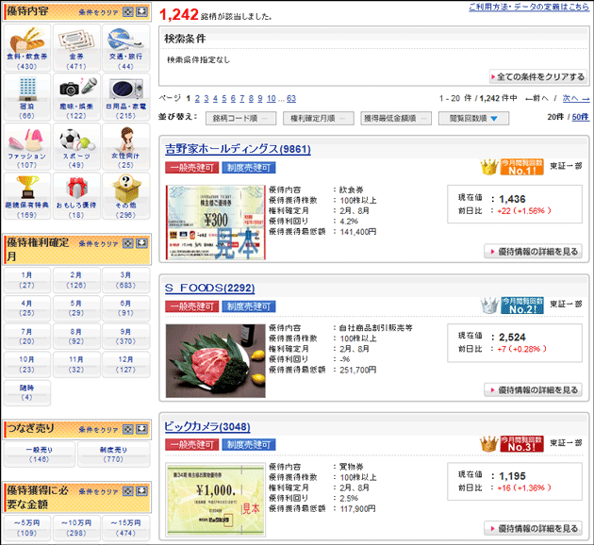Viewport: 594px width, 545px height.
Task: Toggle the 12月 (127) month filter
Action: (x=125, y=364)
